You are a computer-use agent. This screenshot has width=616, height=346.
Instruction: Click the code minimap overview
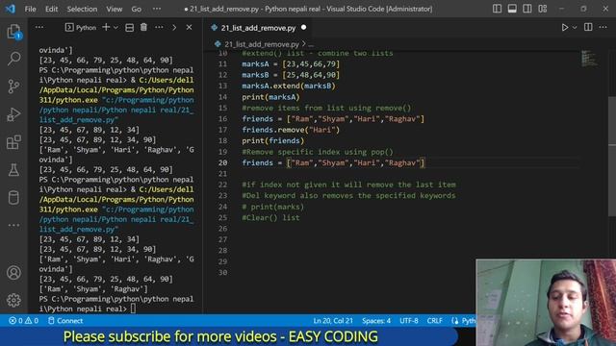pyautogui.click(x=589, y=58)
